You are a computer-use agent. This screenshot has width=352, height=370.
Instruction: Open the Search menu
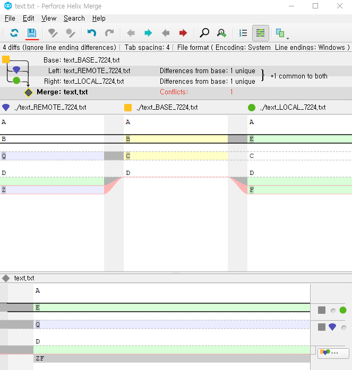pos(74,19)
